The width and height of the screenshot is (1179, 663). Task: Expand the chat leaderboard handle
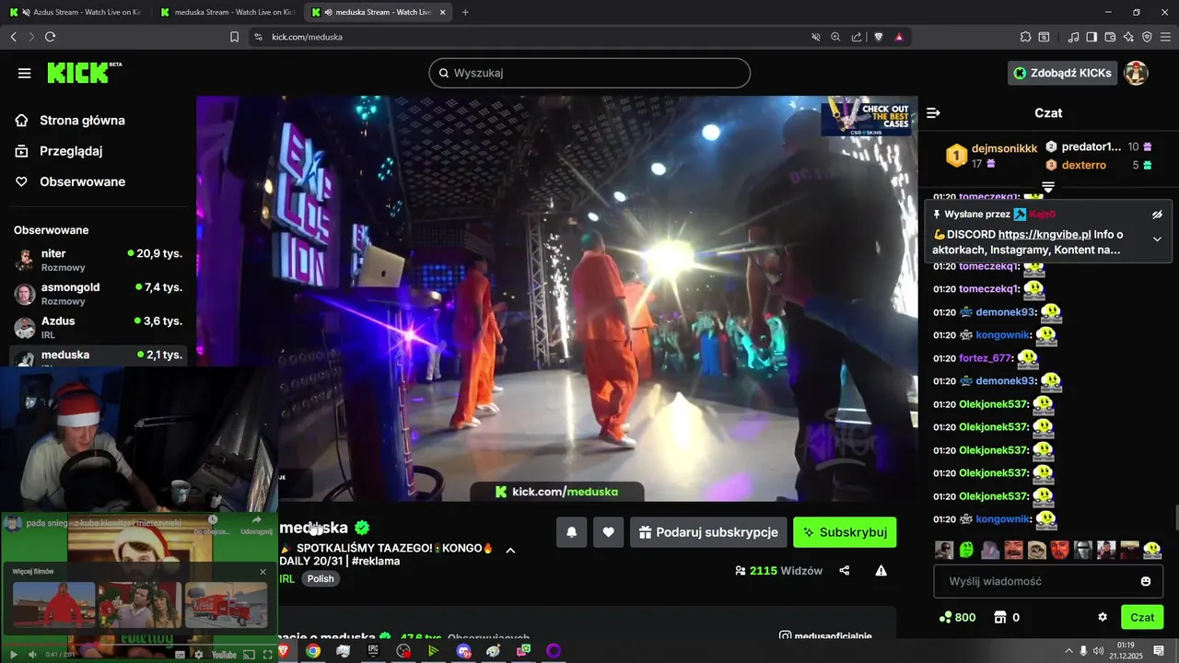tap(1048, 187)
